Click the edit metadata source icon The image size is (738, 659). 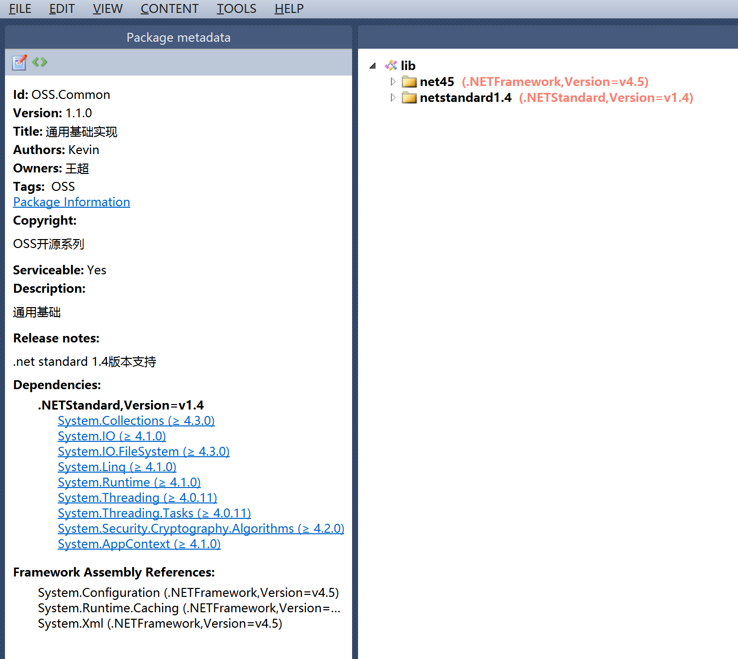pos(40,62)
